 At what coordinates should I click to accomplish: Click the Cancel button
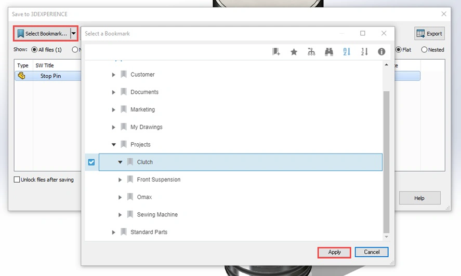[372, 252]
